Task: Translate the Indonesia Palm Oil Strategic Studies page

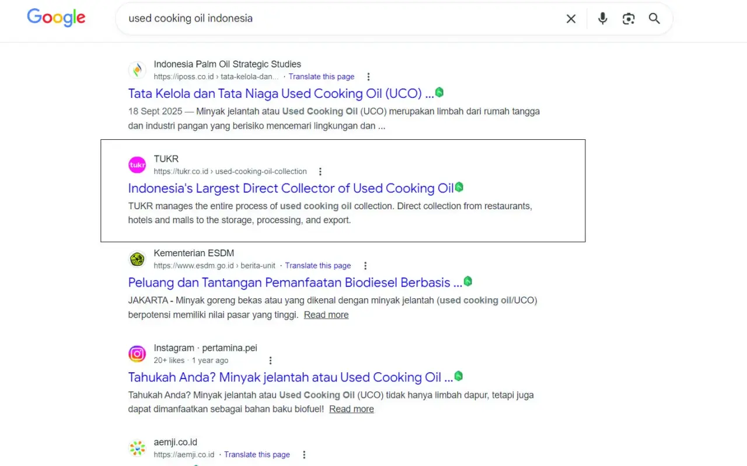Action: tap(322, 76)
